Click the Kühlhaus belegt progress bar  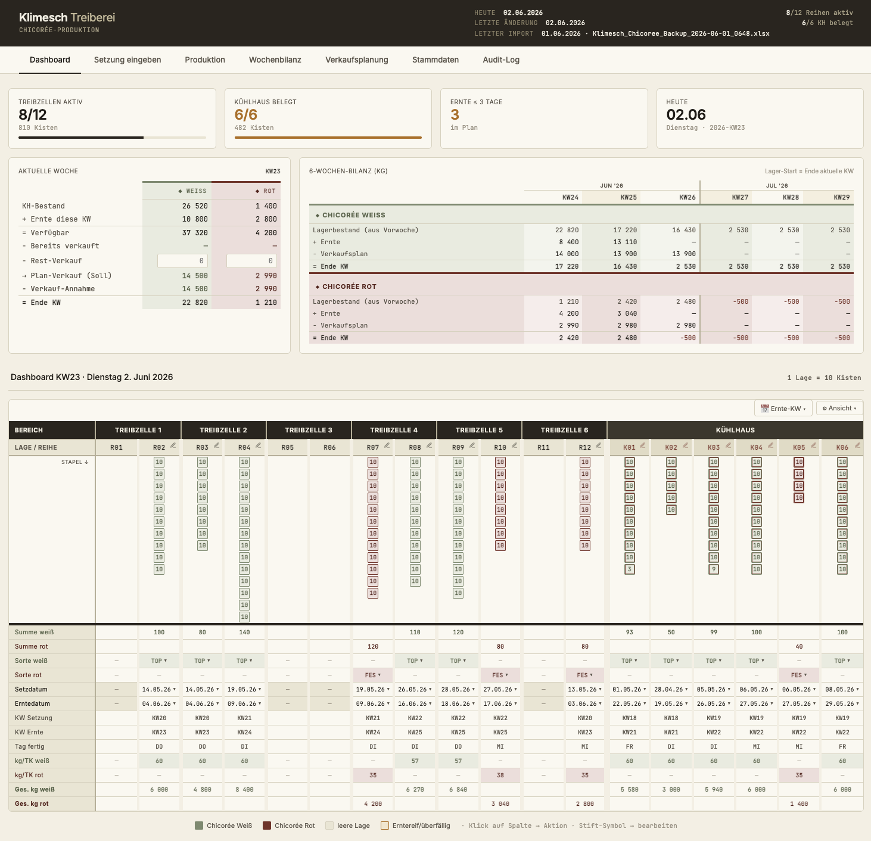click(328, 138)
